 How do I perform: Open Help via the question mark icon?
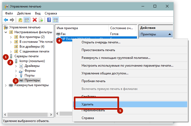[49, 20]
